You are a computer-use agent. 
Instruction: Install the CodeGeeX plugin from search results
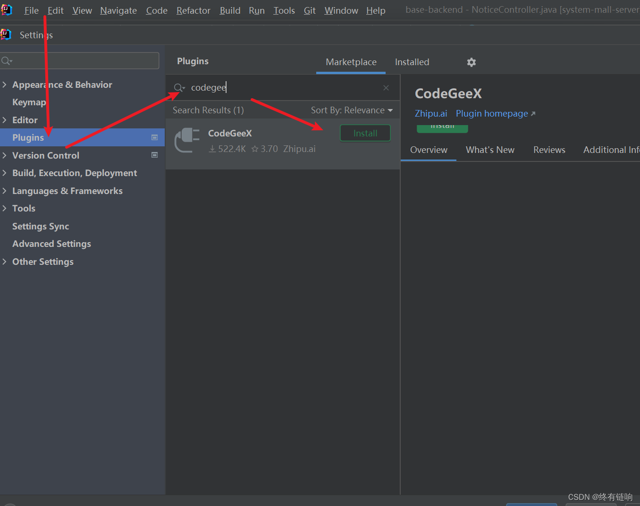pyautogui.click(x=365, y=133)
